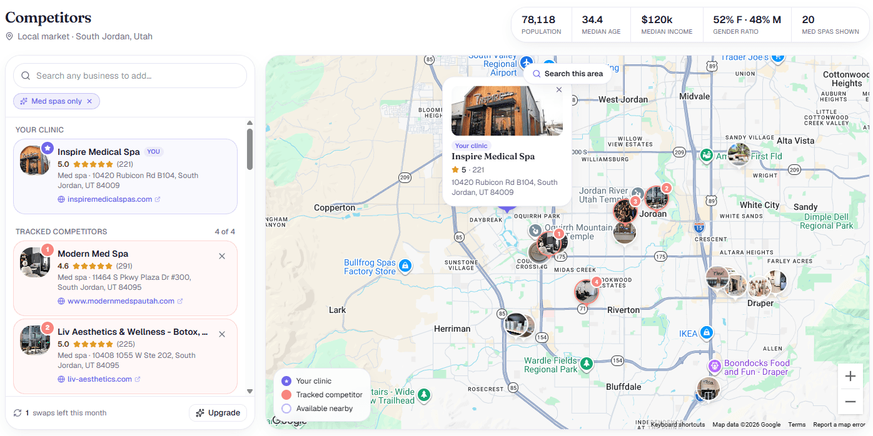Click map marker number 2 competitor pin

click(658, 197)
